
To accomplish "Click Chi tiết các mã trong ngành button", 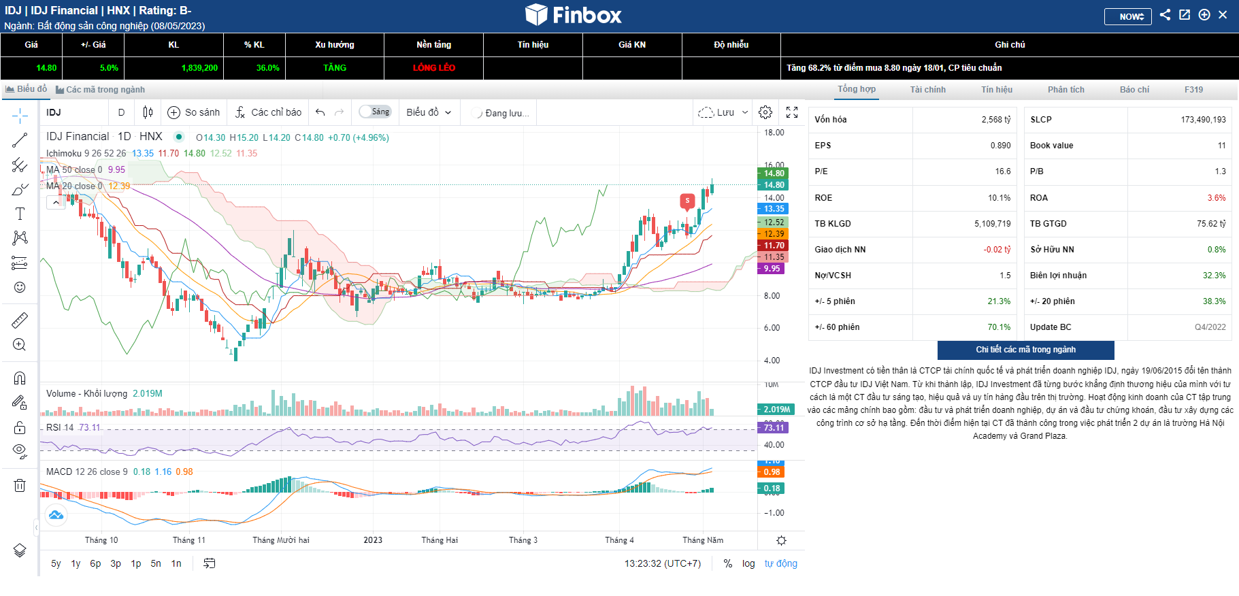I will 1025,350.
